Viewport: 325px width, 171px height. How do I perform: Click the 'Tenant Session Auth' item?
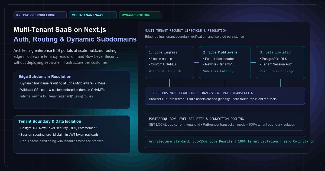pyautogui.click(x=276, y=64)
